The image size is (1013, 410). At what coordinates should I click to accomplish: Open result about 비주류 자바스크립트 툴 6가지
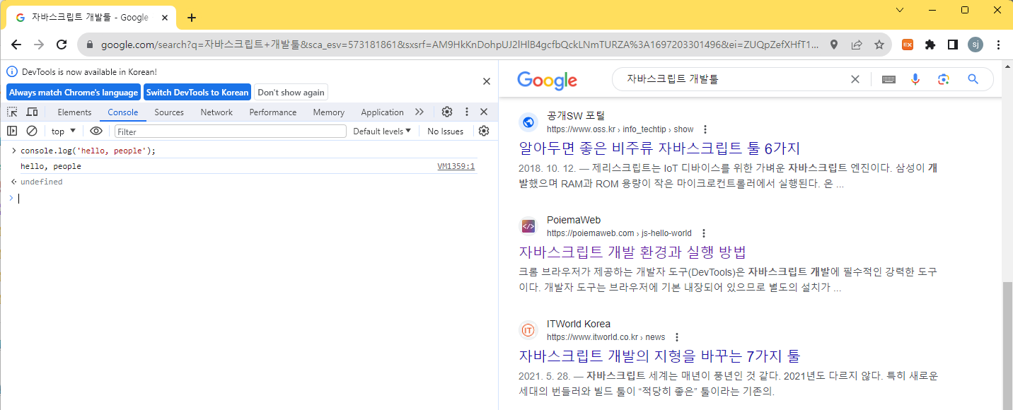point(659,148)
